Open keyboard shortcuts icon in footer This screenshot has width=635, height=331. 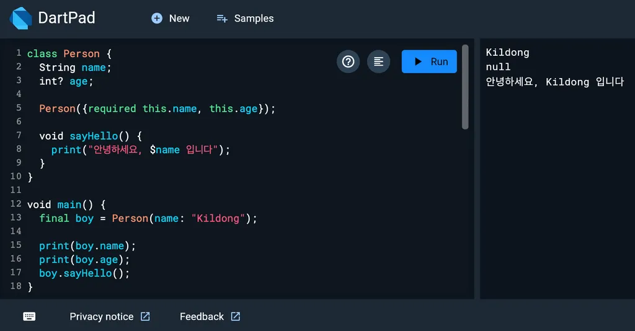(x=29, y=316)
